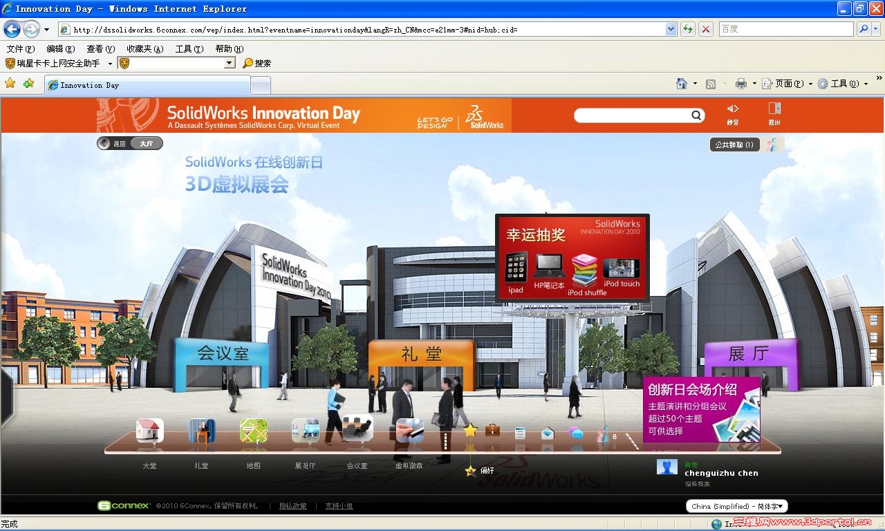Click the 返回 back button
This screenshot has width=885, height=531.
click(x=114, y=144)
